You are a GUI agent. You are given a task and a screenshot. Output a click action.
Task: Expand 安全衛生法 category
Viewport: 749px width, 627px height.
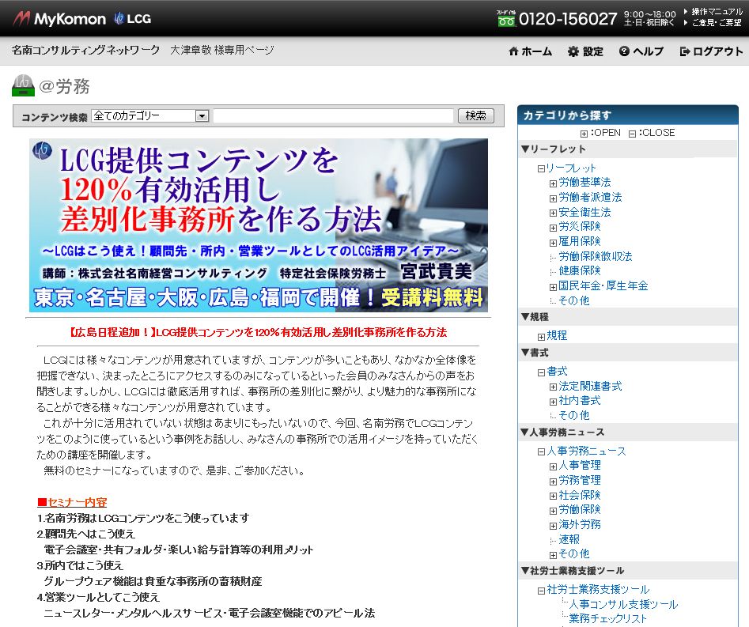click(553, 213)
